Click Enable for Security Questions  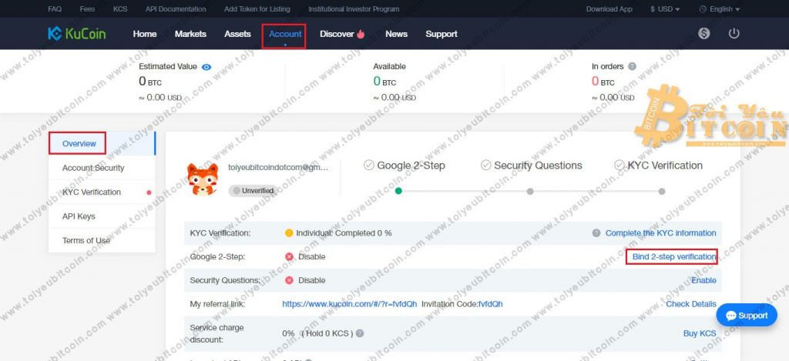tap(703, 280)
